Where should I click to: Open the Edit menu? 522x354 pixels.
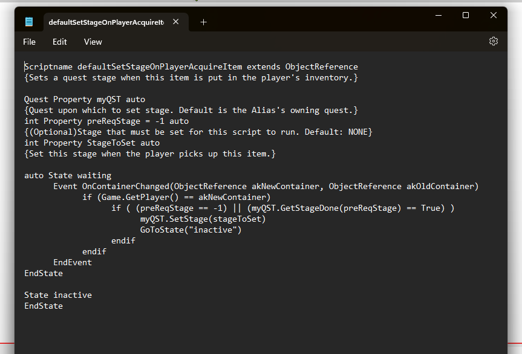tap(60, 42)
